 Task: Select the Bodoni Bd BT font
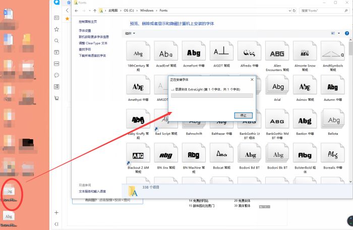pyautogui.click(x=249, y=156)
